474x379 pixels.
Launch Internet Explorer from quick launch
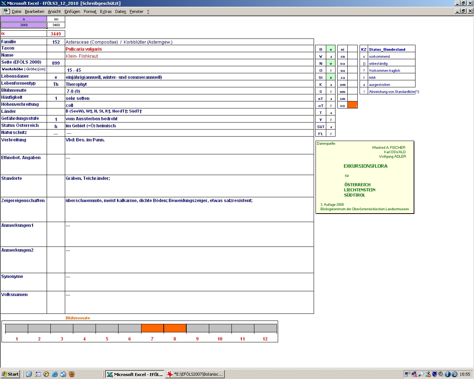click(x=55, y=374)
